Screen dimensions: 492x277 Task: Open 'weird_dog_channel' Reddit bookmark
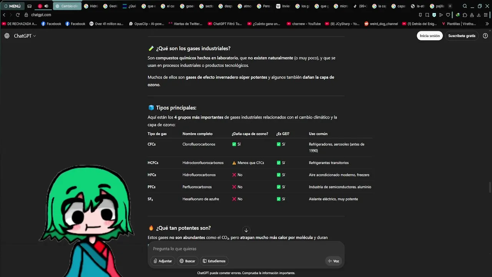tap(381, 24)
